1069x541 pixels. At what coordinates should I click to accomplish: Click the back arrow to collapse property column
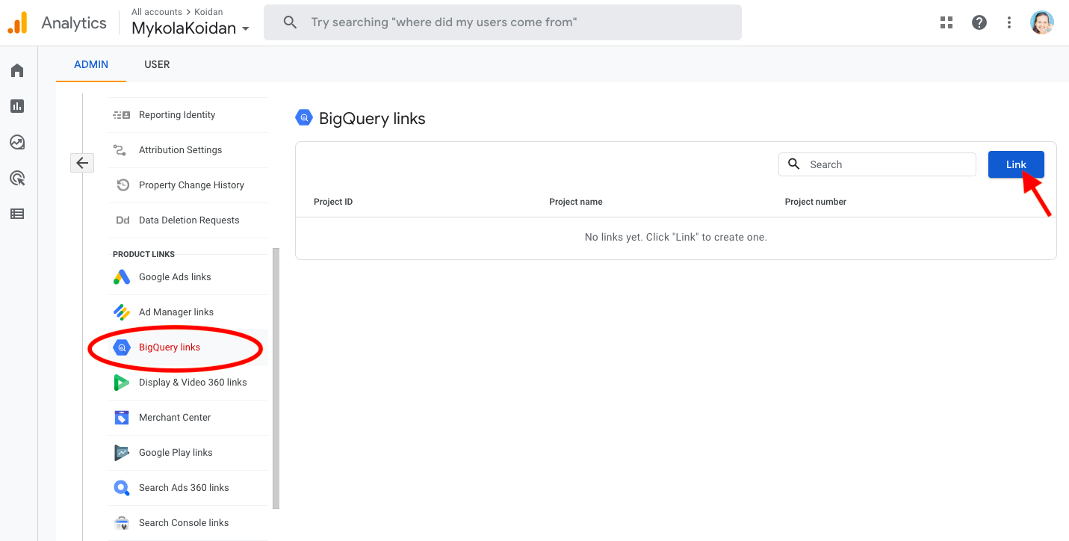(82, 163)
